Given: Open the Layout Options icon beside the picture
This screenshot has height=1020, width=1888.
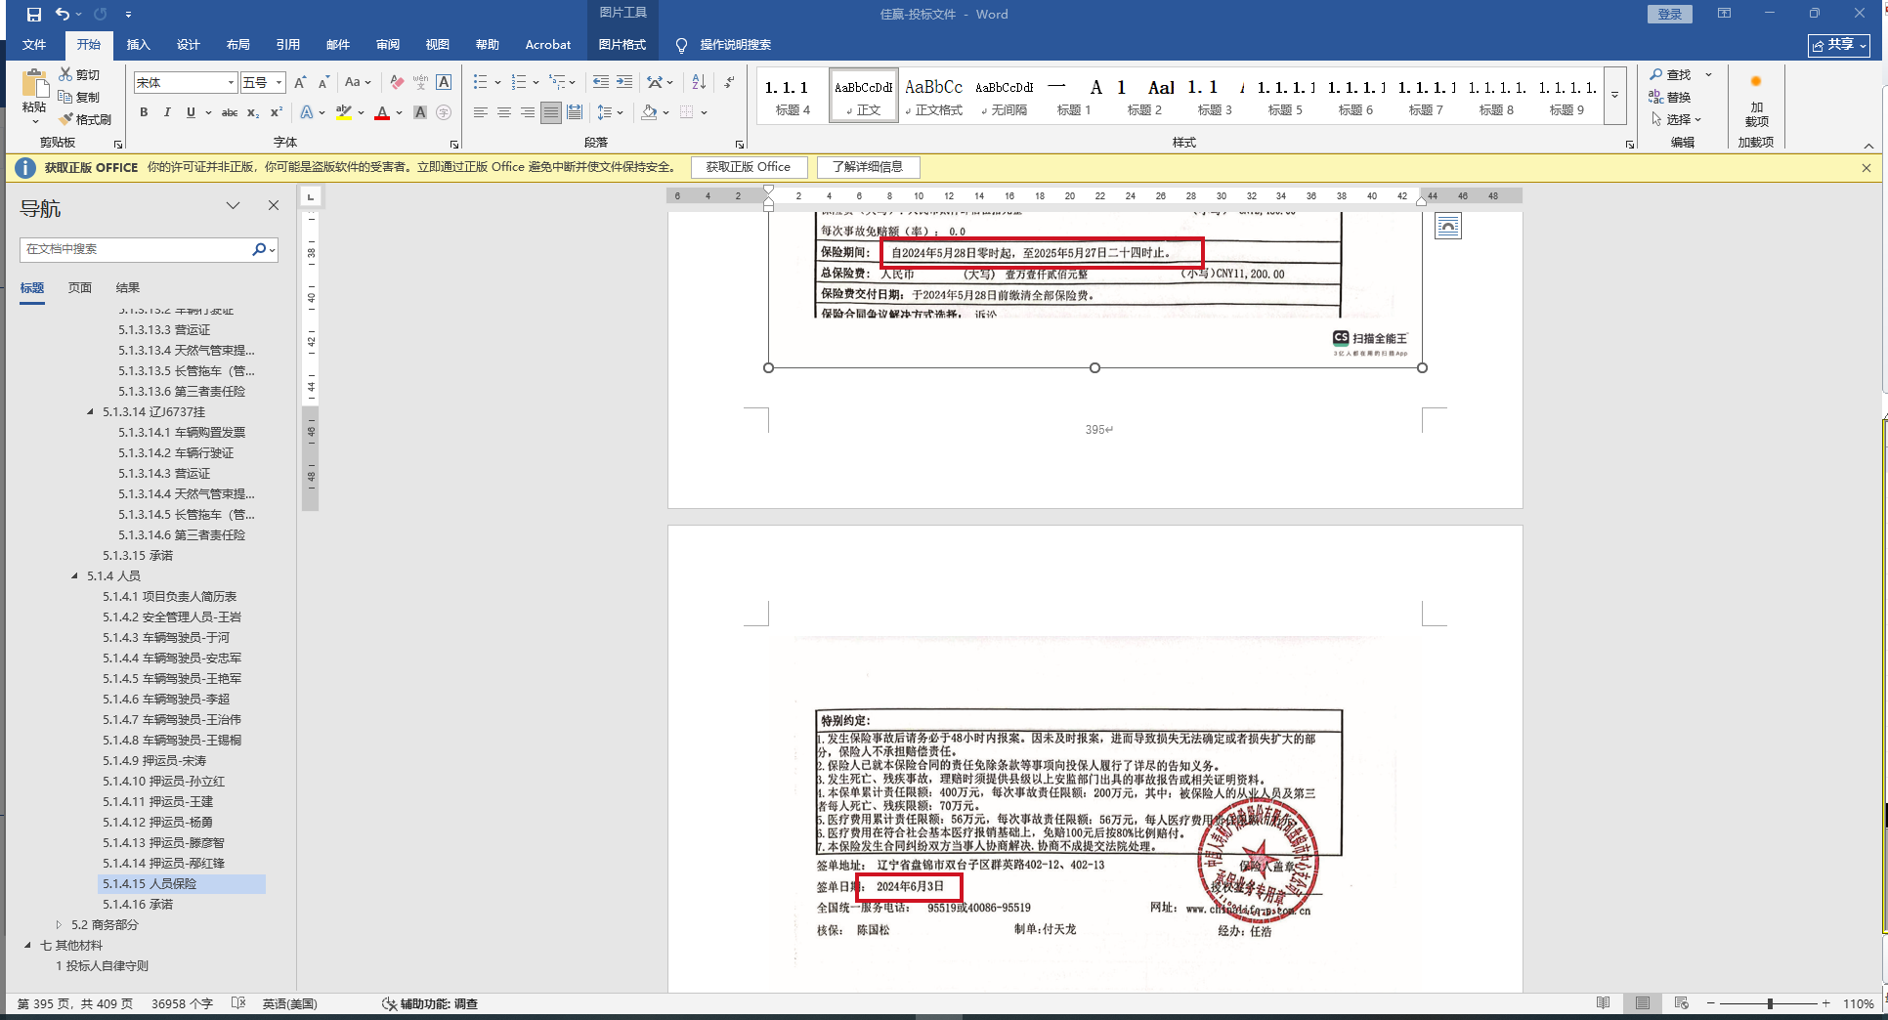Looking at the screenshot, I should click(x=1448, y=227).
